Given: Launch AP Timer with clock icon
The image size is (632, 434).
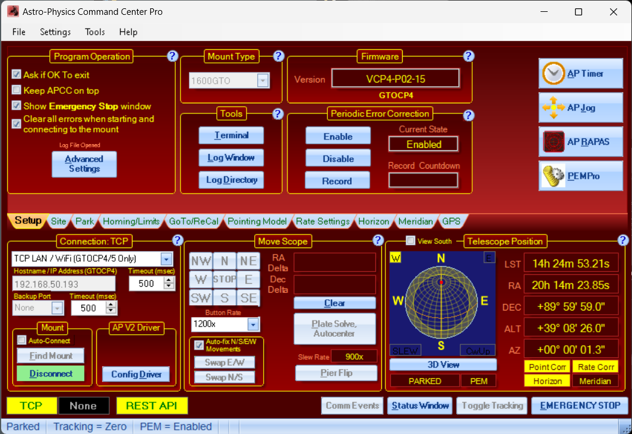Looking at the screenshot, I should coord(580,74).
